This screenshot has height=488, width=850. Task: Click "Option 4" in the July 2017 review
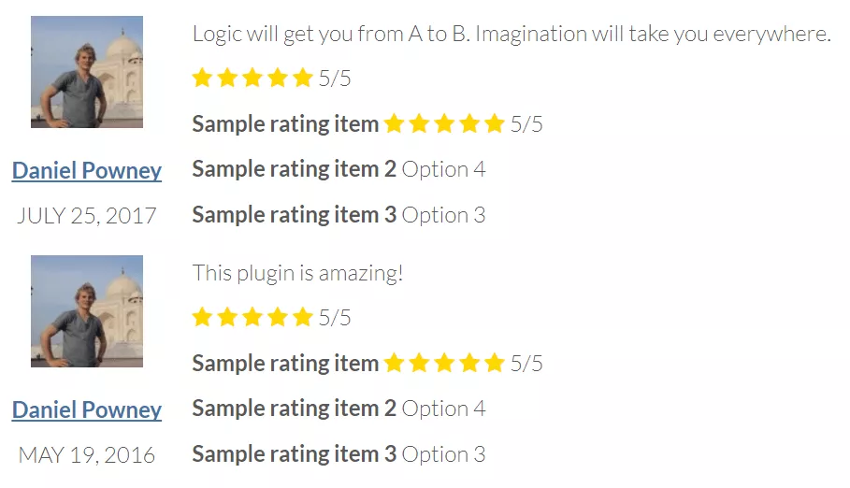click(443, 169)
